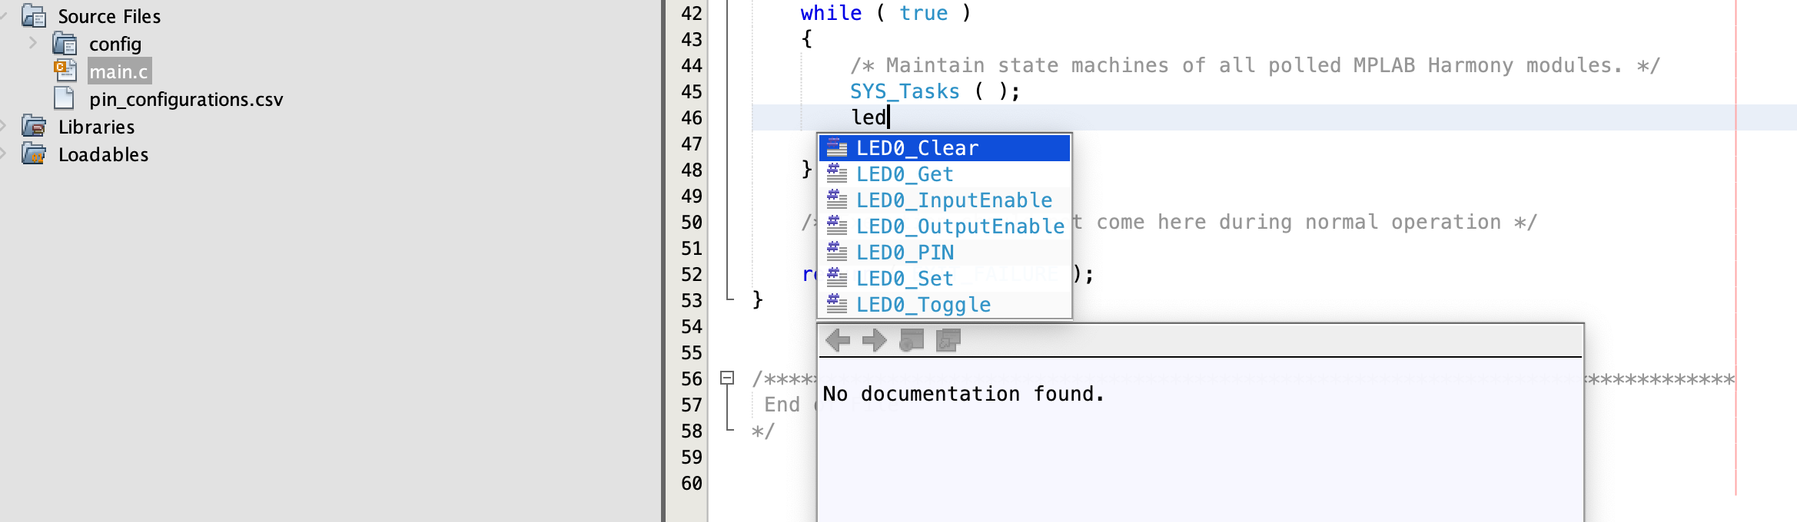Choose LED0_Toggle in the completion popup
The image size is (1797, 522).
(x=923, y=305)
